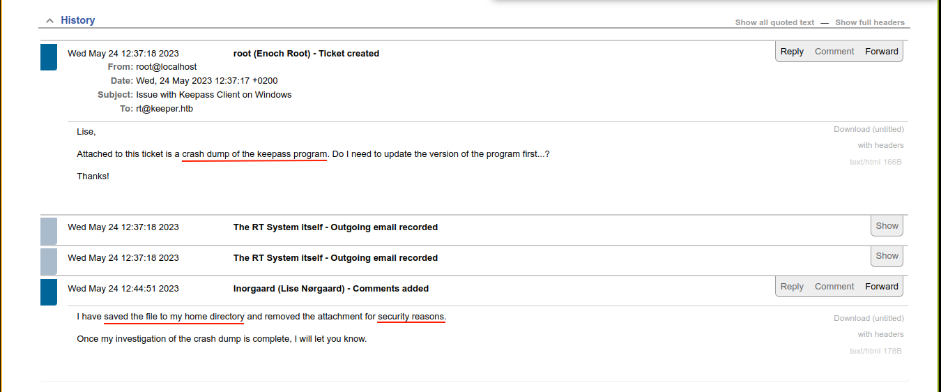Reply to Lise Nørgaard's comment
Screen dimensions: 941x392
coord(792,287)
